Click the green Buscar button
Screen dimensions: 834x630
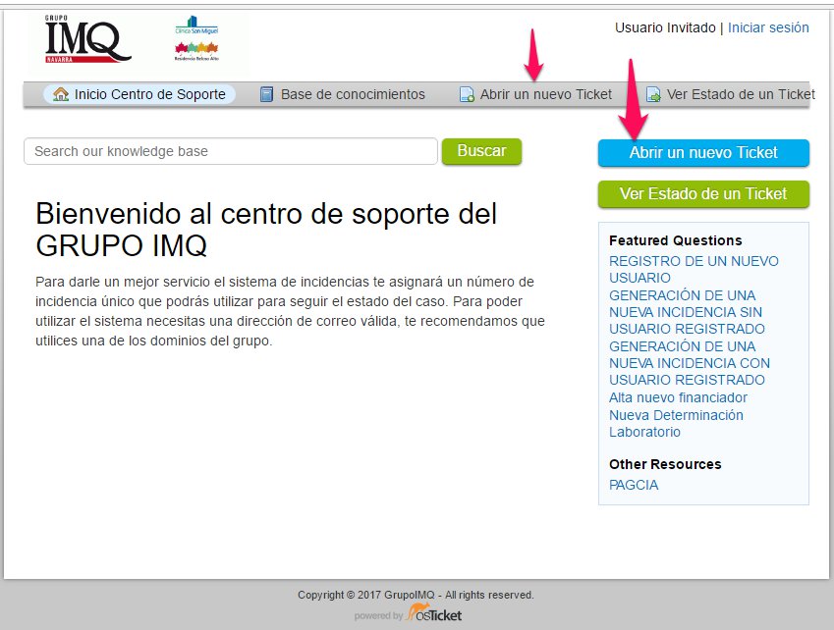point(481,151)
